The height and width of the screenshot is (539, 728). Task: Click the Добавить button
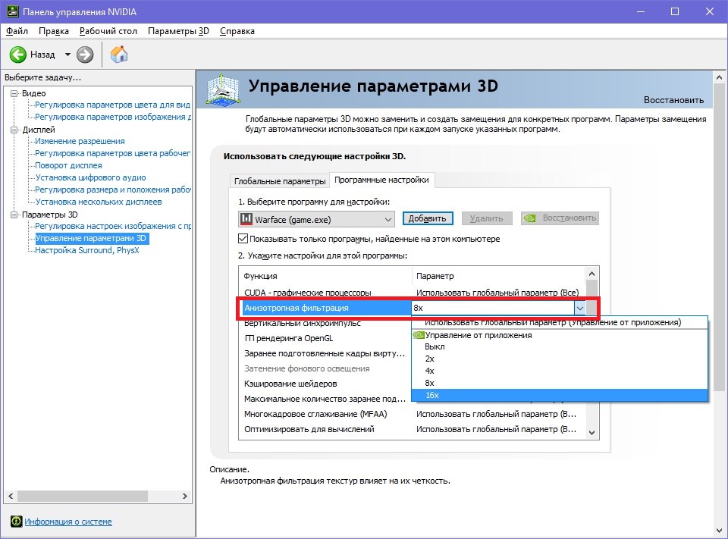[x=427, y=218]
